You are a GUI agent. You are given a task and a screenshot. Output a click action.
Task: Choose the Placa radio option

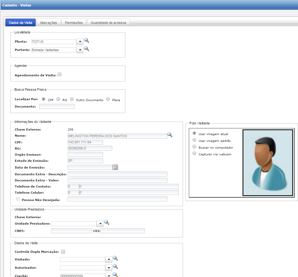[108, 99]
